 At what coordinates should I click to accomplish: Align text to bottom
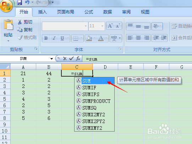(x=147, y=26)
